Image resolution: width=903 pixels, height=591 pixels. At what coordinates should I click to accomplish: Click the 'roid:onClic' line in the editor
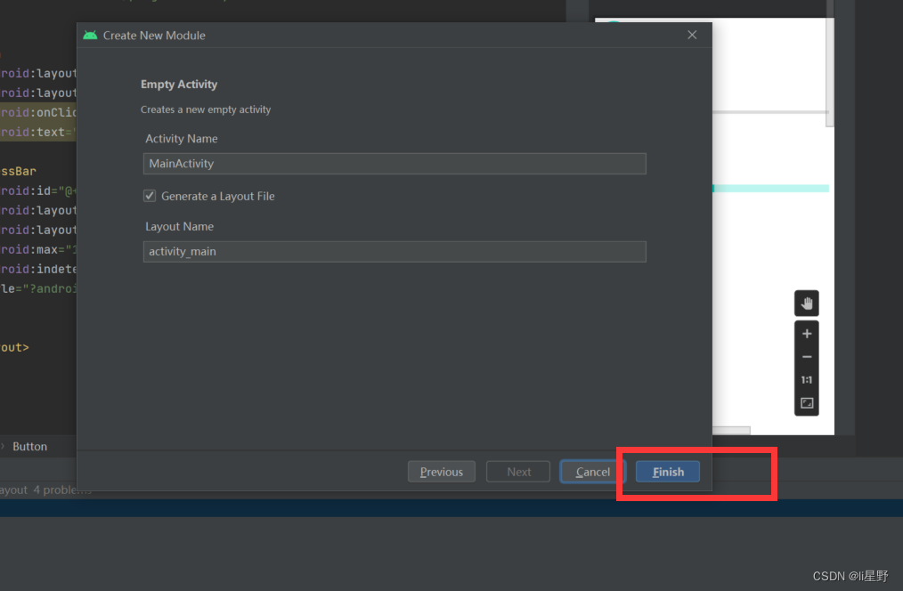(38, 112)
